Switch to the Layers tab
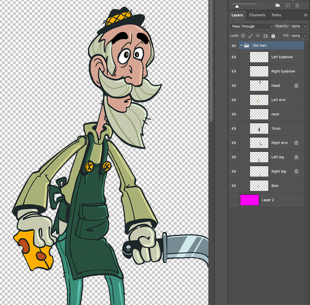The width and height of the screenshot is (310, 305). tap(237, 15)
